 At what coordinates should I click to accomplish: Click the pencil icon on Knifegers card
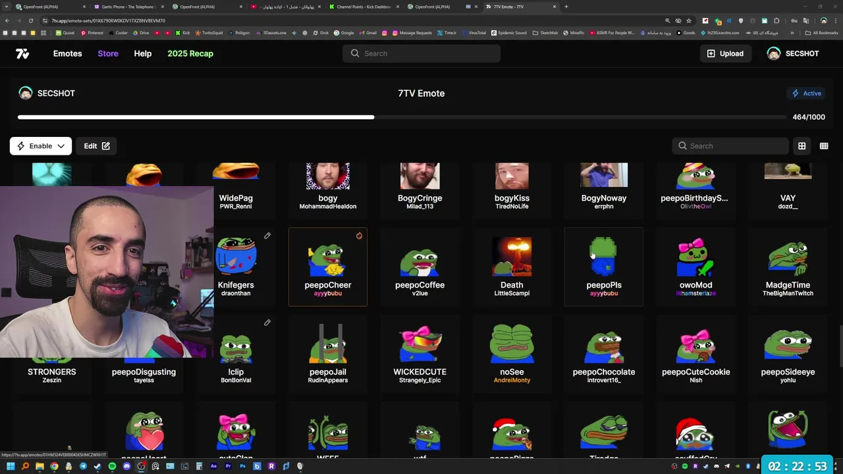click(x=267, y=236)
